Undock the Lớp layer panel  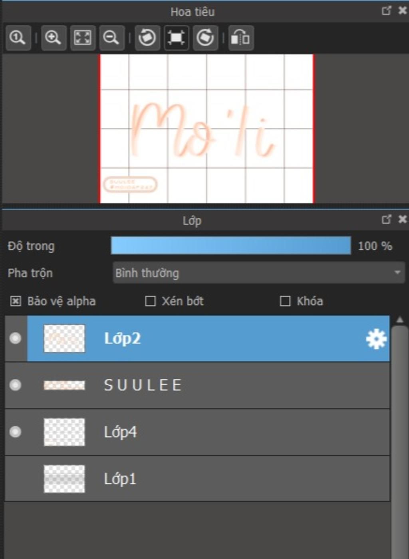tap(386, 219)
